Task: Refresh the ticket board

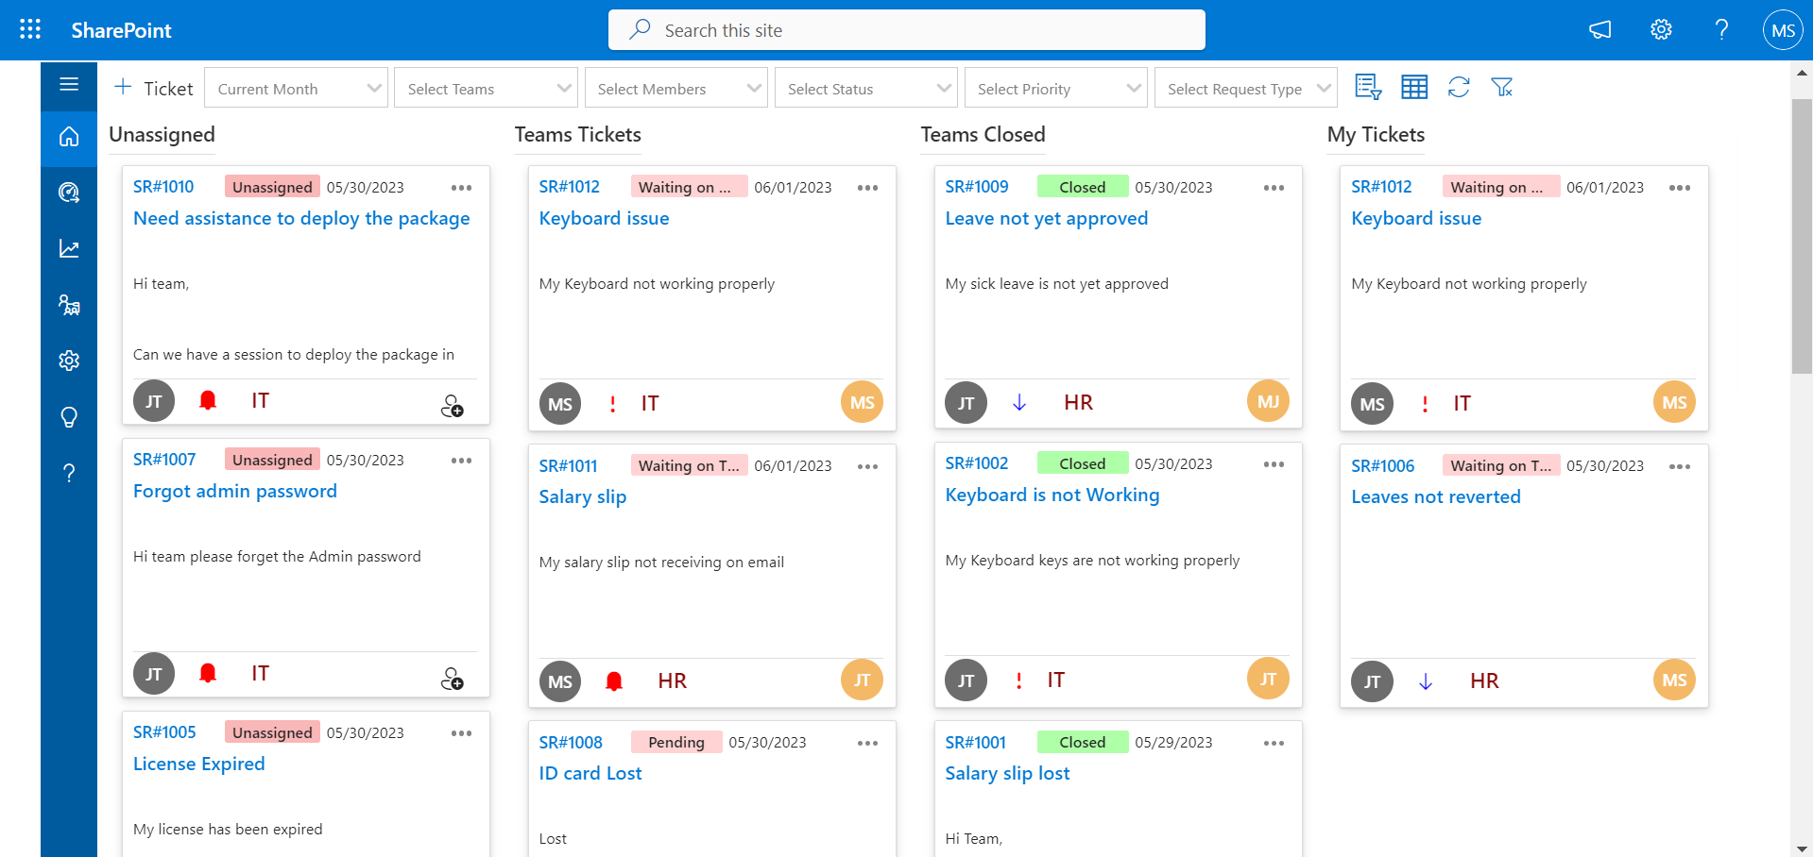Action: point(1459,88)
